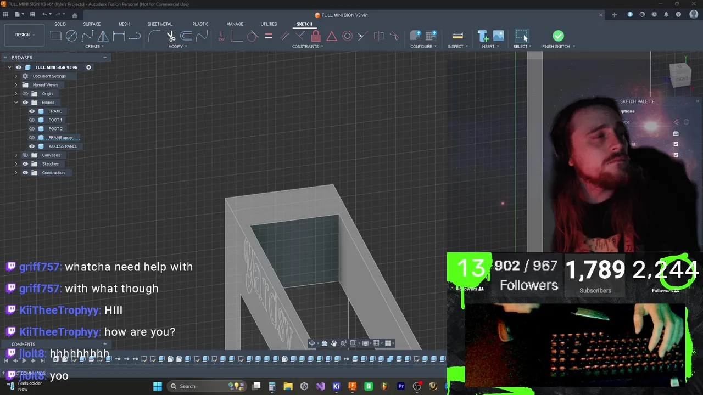Apply the Symmetry constraint

(x=379, y=36)
